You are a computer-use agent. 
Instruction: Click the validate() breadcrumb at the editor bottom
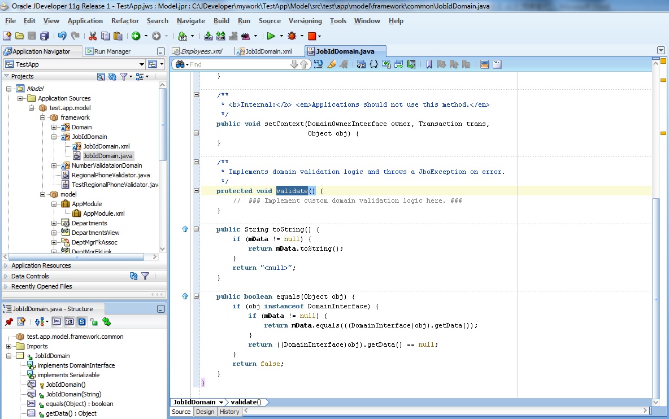[x=246, y=402]
